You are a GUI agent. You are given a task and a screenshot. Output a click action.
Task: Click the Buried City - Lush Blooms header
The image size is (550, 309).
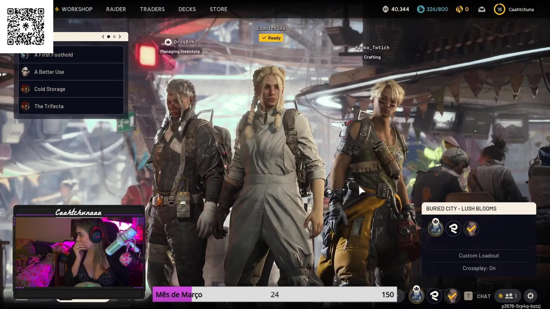479,209
